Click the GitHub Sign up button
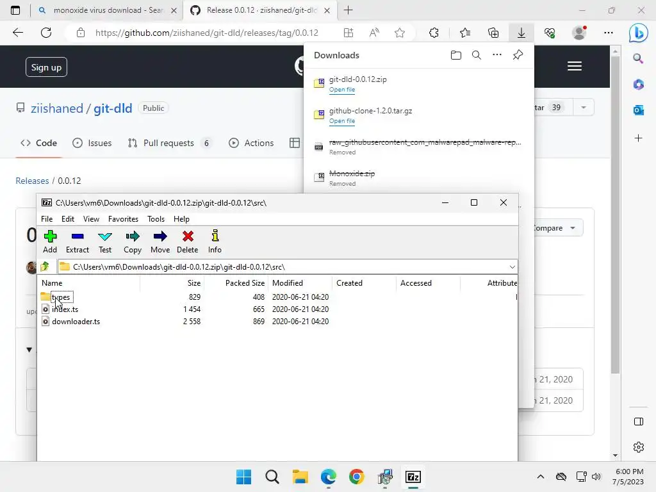This screenshot has width=656, height=492. [x=46, y=67]
